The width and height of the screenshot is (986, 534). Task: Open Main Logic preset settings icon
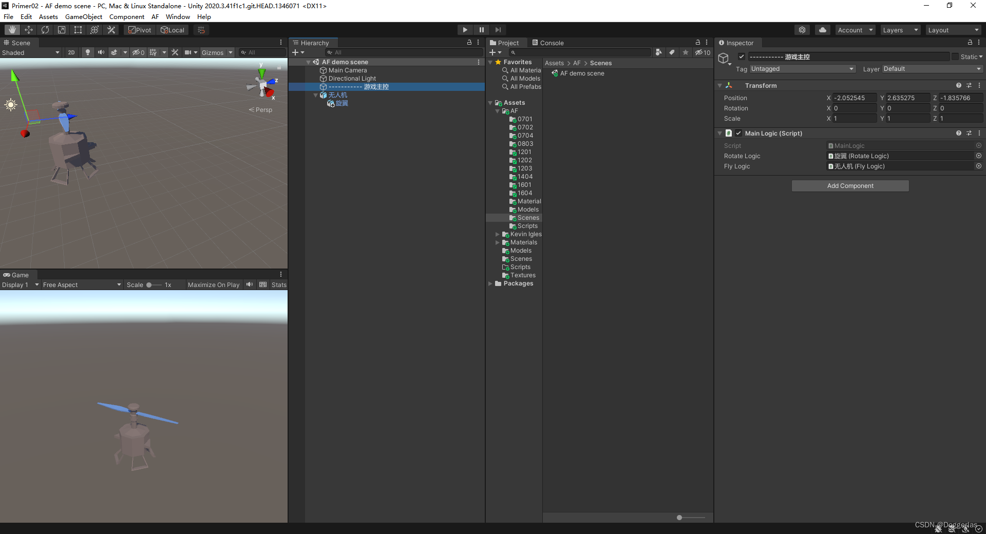(969, 133)
